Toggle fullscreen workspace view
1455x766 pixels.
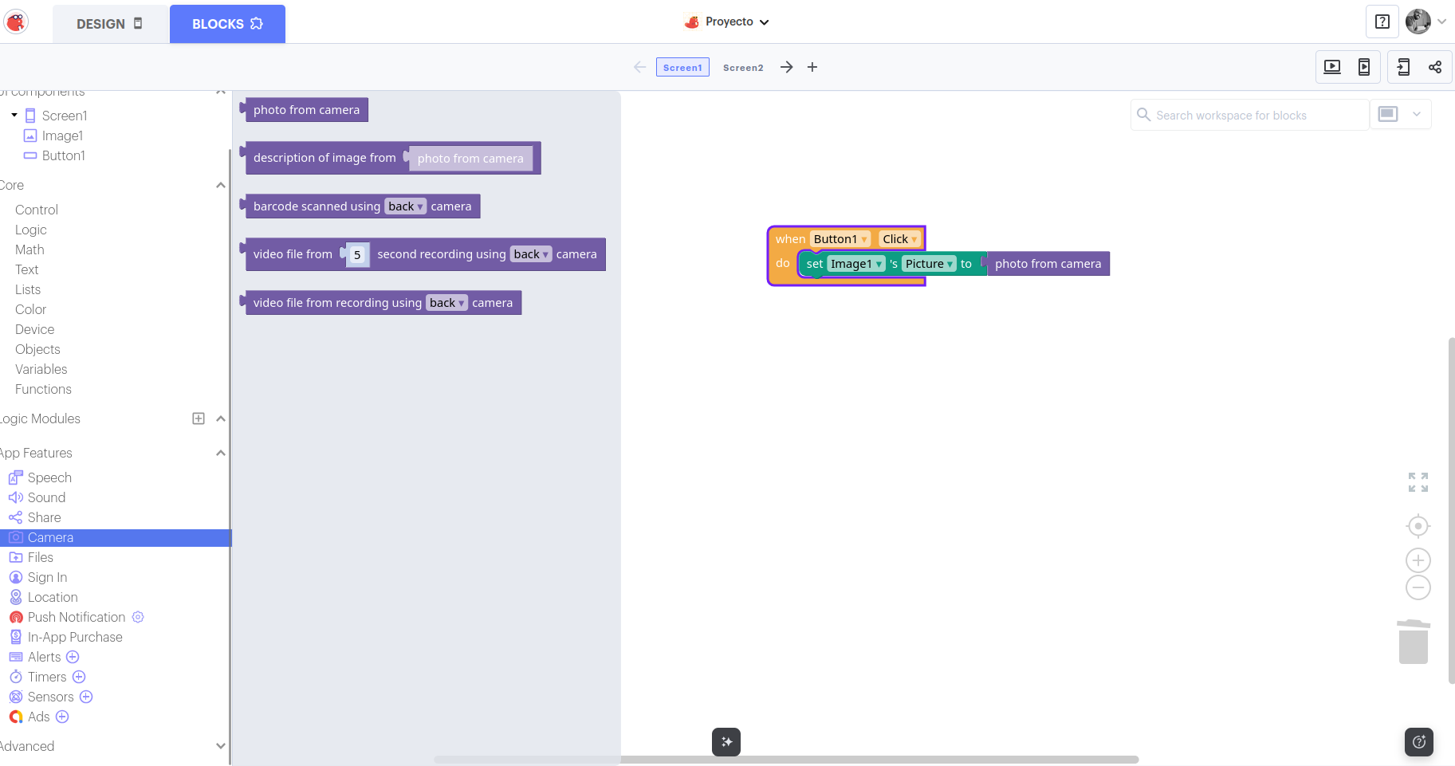[1418, 482]
